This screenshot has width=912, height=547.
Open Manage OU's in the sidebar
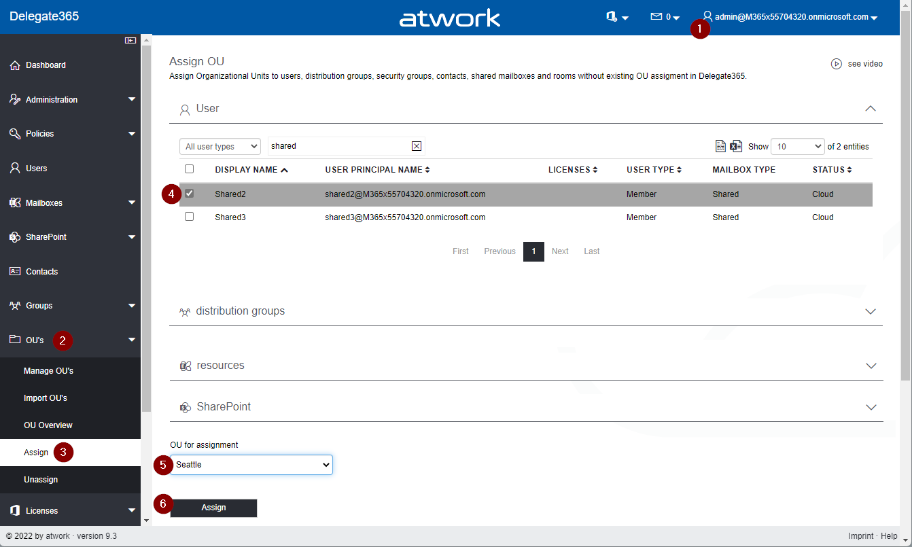pos(48,371)
